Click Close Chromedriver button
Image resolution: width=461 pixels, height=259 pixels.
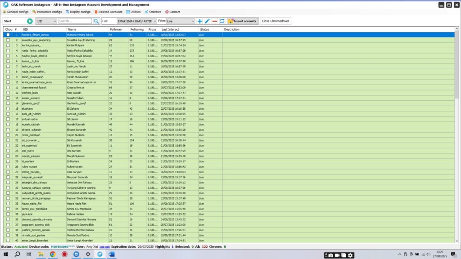click(x=276, y=21)
